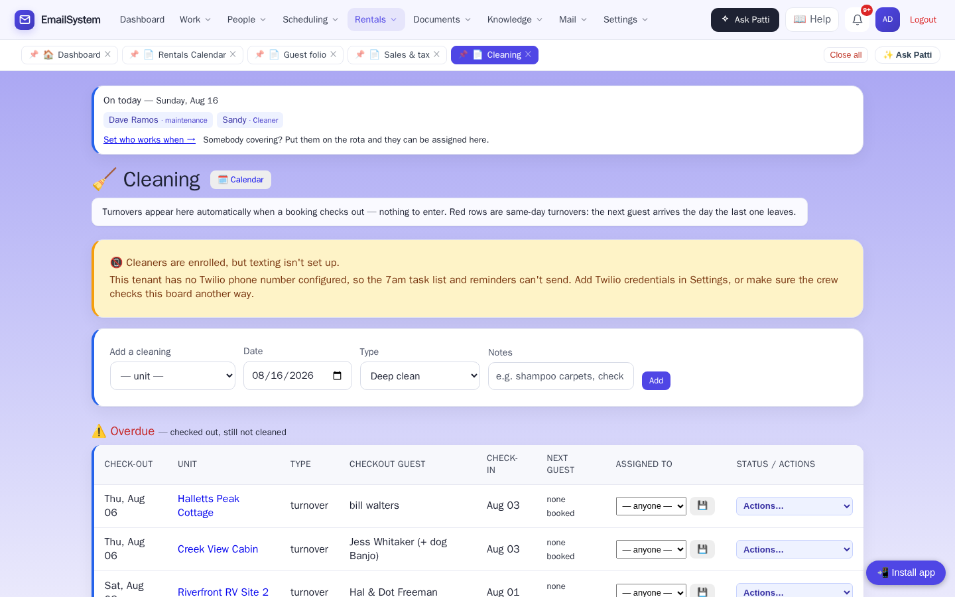Close the Cleaning tab
The image size is (955, 597).
528,54
